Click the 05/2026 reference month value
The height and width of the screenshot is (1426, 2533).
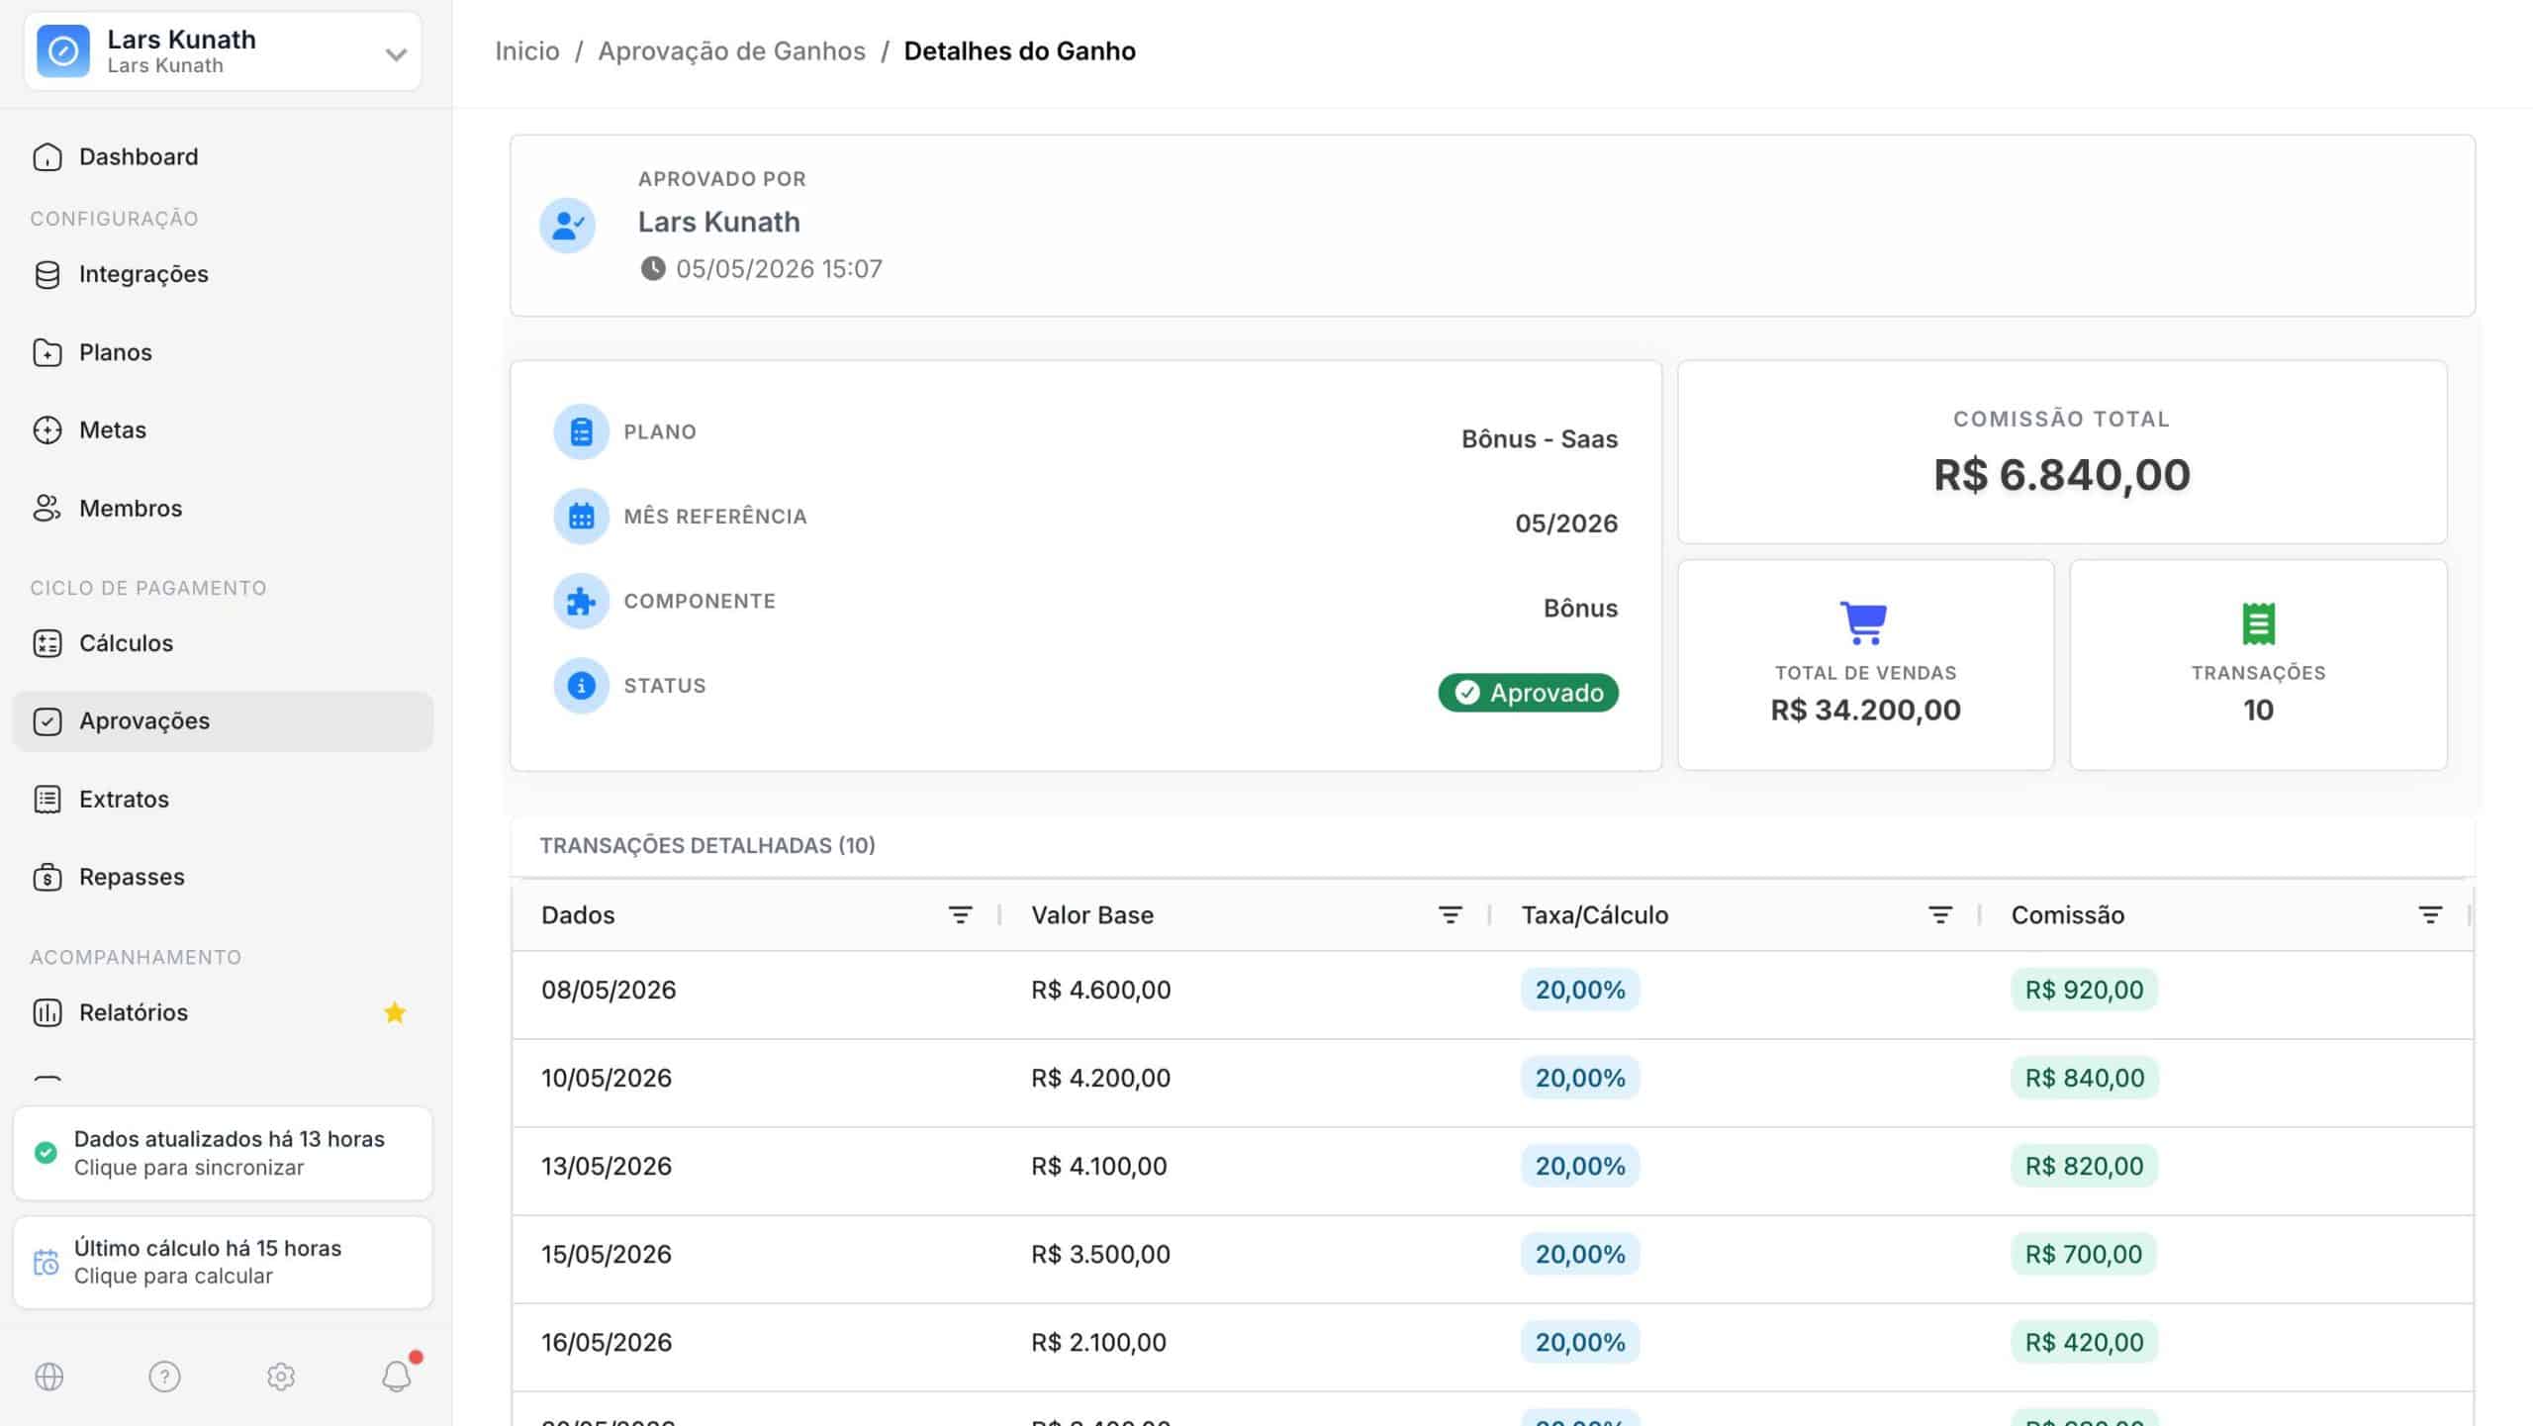[x=1566, y=523]
